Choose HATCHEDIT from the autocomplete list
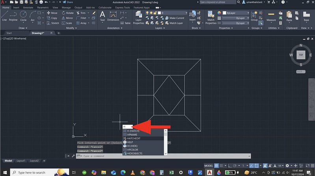Screen dimensions: 315x176 coord(134,138)
